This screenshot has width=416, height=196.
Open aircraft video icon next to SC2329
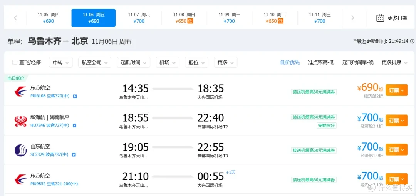click(x=74, y=155)
